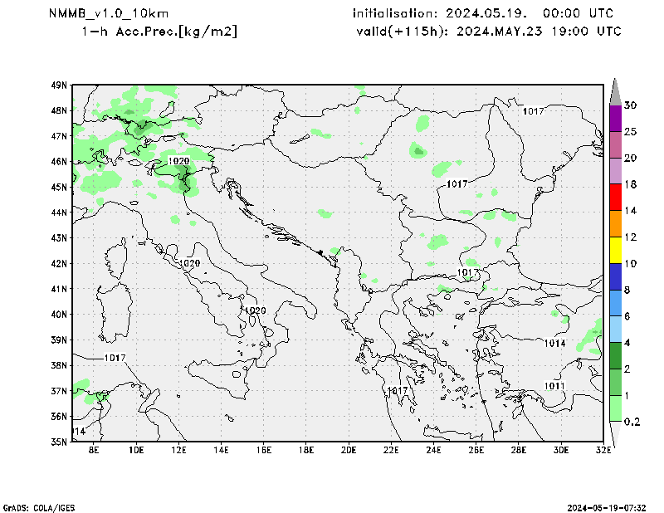
Task: Click the legend value label 30
Action: coord(631,105)
